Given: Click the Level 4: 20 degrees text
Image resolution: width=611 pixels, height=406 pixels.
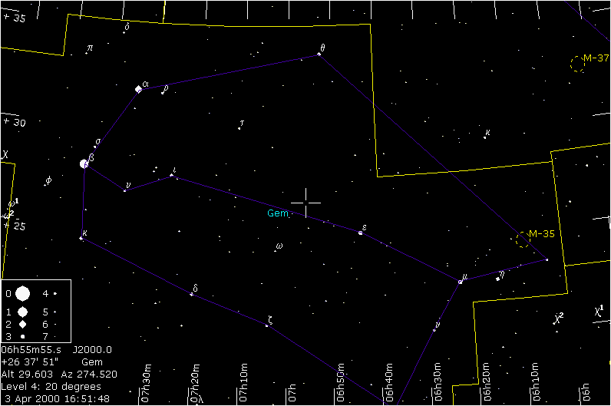Looking at the screenshot, I should pos(51,386).
